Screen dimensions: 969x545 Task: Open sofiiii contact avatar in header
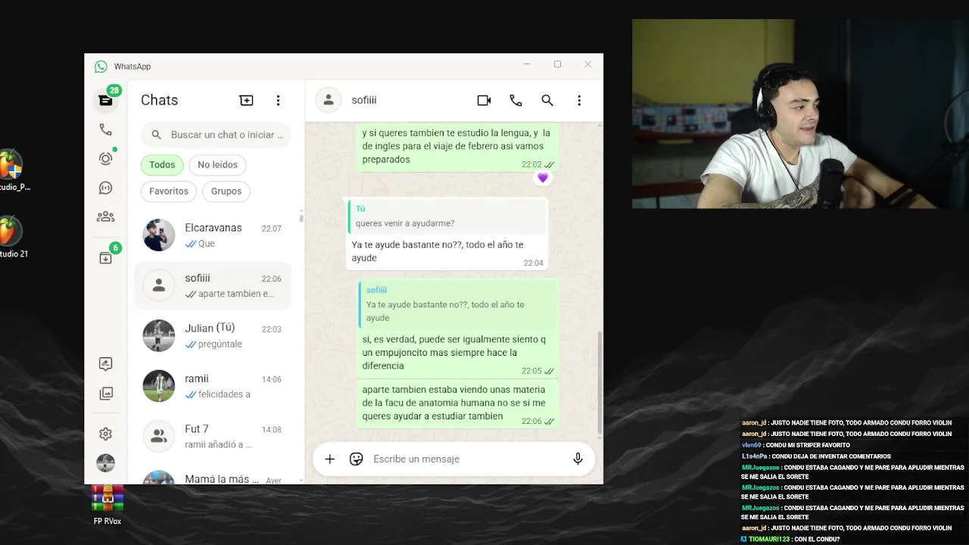pyautogui.click(x=329, y=100)
